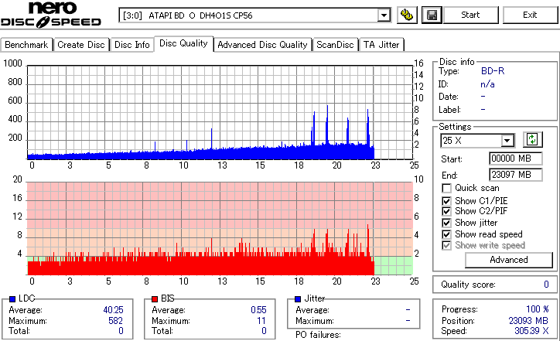Click the disabled Show write speed checkbox
560x341 pixels.
coord(446,245)
